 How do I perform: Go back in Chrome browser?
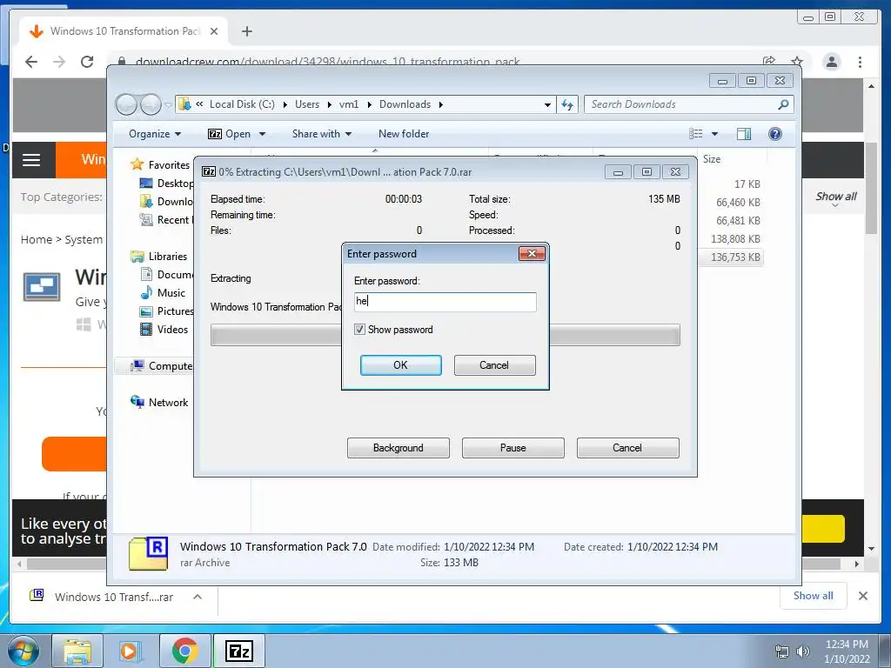click(x=31, y=62)
